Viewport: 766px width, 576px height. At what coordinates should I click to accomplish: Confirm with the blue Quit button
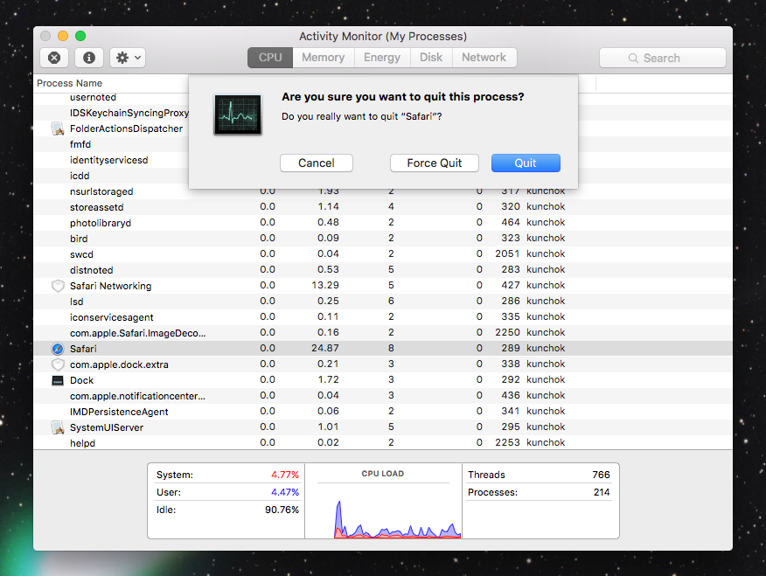526,163
